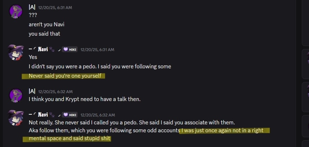Click the HIKI server tag on Navi's 6:32 message
The width and height of the screenshot is (309, 147).
tap(69, 115)
